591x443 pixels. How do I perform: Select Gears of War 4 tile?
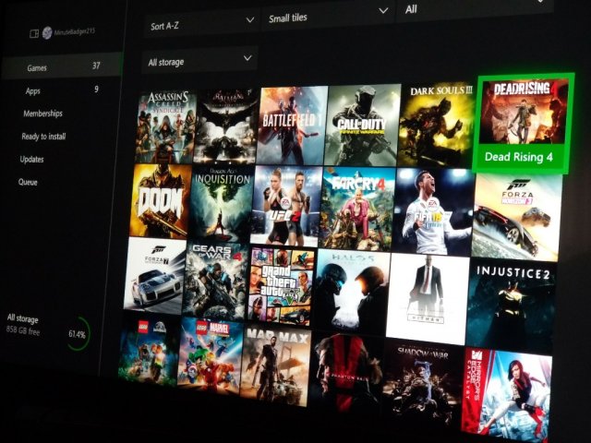[x=216, y=281]
